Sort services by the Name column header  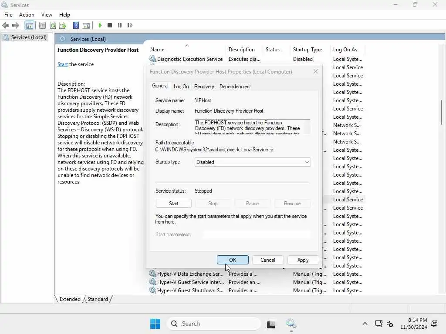pos(157,50)
